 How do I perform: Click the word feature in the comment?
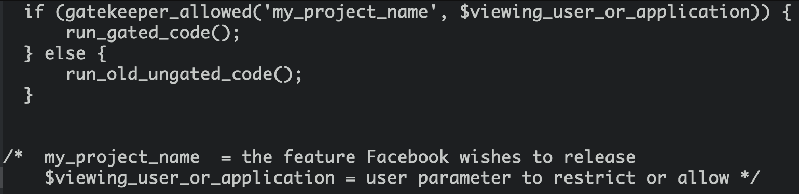[319, 157]
